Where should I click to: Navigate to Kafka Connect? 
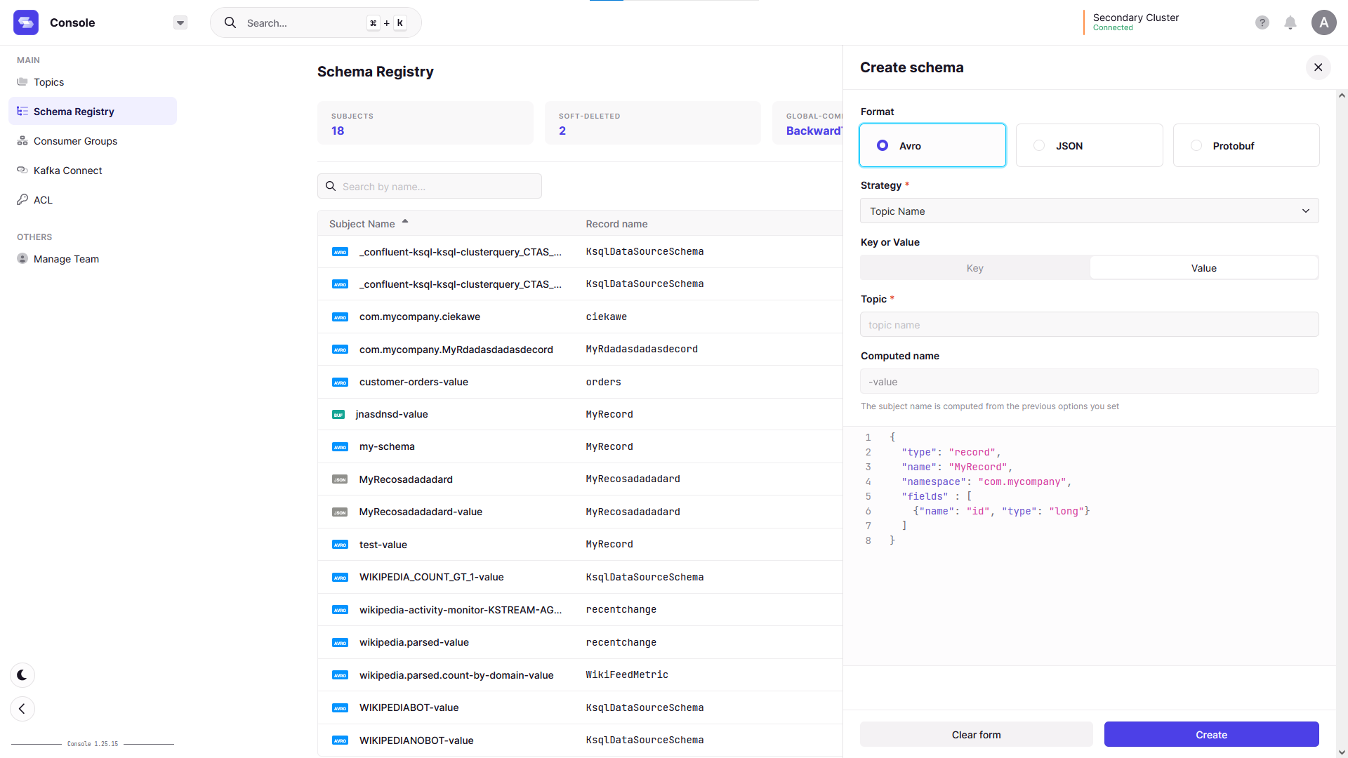tap(93, 171)
